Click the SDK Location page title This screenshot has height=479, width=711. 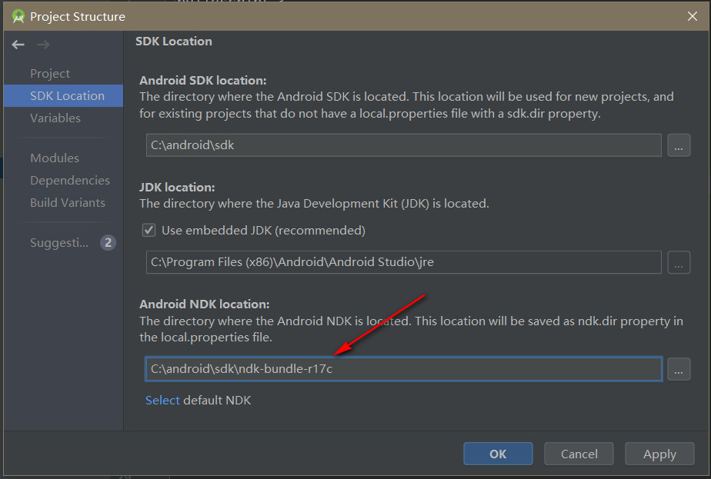174,42
